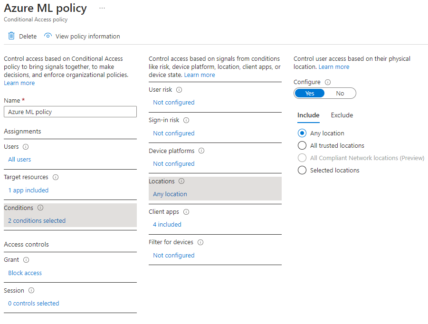This screenshot has width=428, height=324.
Task: Select All trusted locations radio option
Action: coord(302,146)
